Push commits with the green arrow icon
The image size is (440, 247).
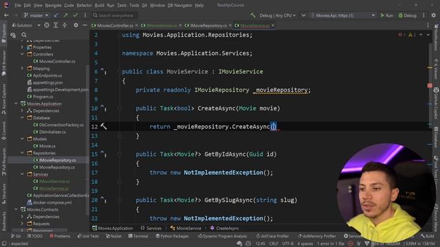pos(65,15)
